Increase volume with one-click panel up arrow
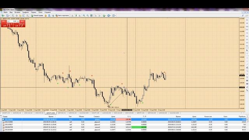This screenshot has width=249, height=140. pyautogui.click(x=18, y=21)
